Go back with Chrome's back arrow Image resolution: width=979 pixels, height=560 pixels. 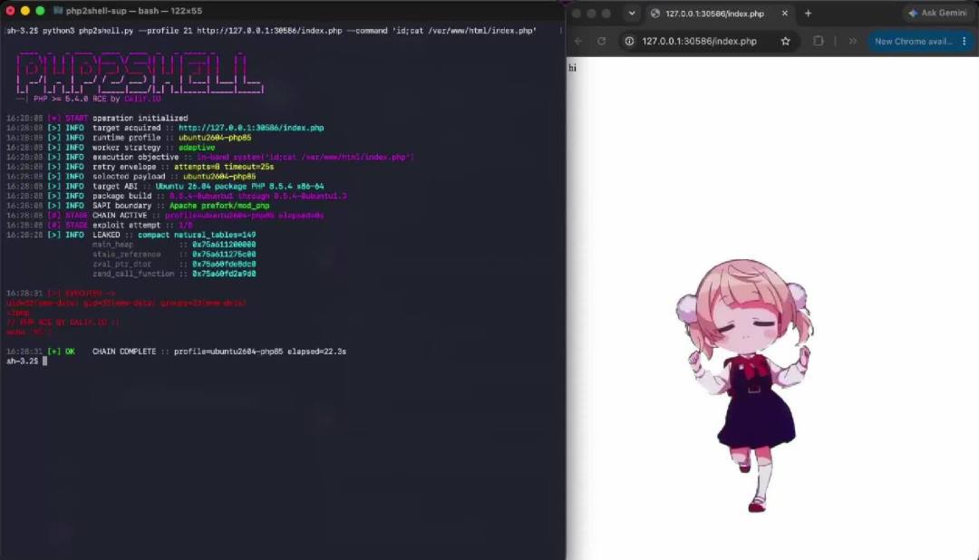pos(578,41)
